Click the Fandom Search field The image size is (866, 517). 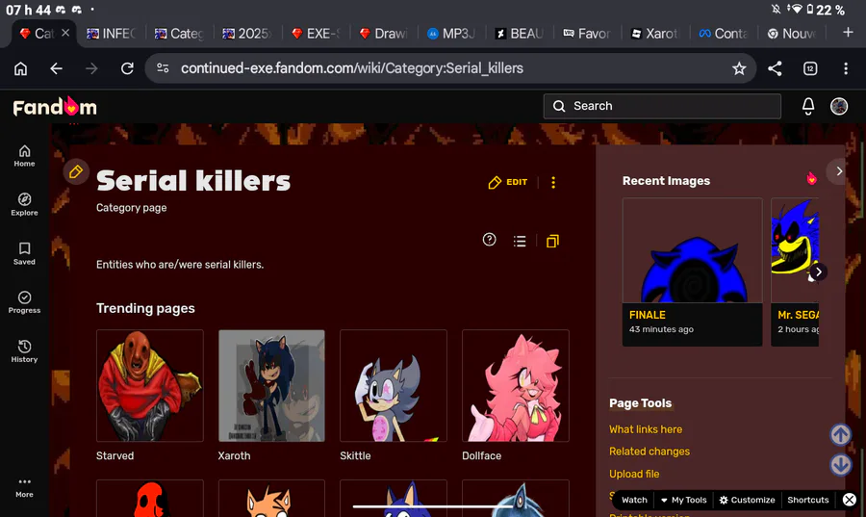(662, 106)
